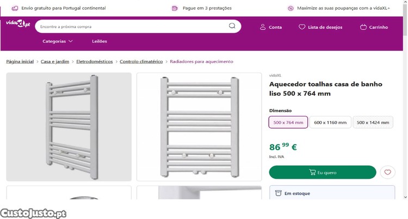Select the 600 x 1160 mm dimension
The width and height of the screenshot is (408, 219).
(x=330, y=123)
